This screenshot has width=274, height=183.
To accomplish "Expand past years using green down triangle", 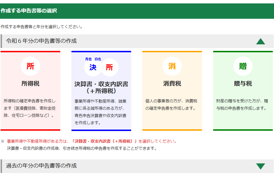I will coord(260,166).
